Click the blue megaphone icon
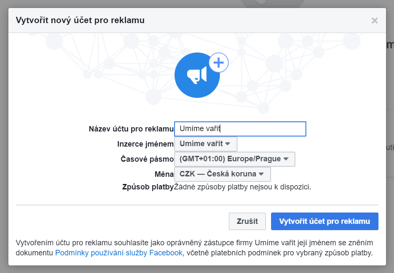 point(196,75)
